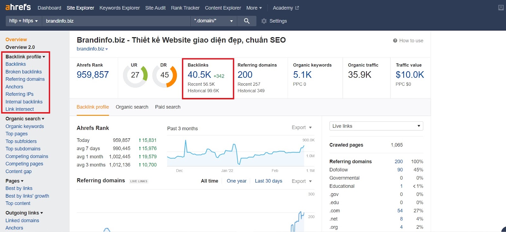The image size is (506, 232).
Task: Open Academy external link
Action: [x=286, y=8]
